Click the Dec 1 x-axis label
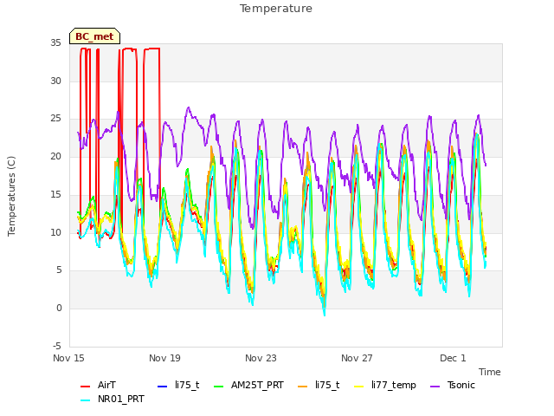This screenshot has height=416, width=554. tap(453, 358)
